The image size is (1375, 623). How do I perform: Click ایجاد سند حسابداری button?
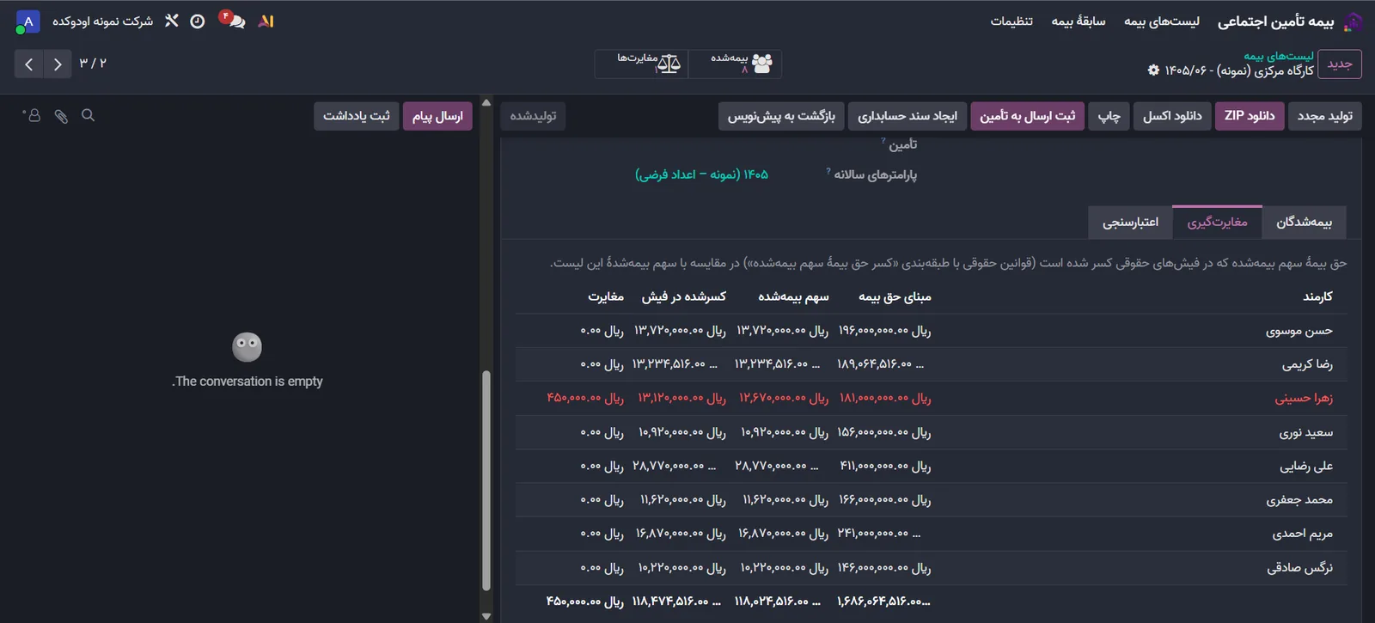[x=907, y=116]
